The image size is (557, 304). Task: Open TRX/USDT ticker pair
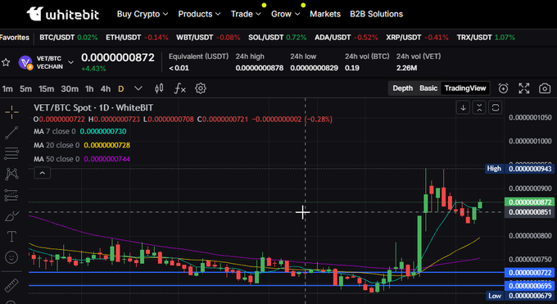486,38
